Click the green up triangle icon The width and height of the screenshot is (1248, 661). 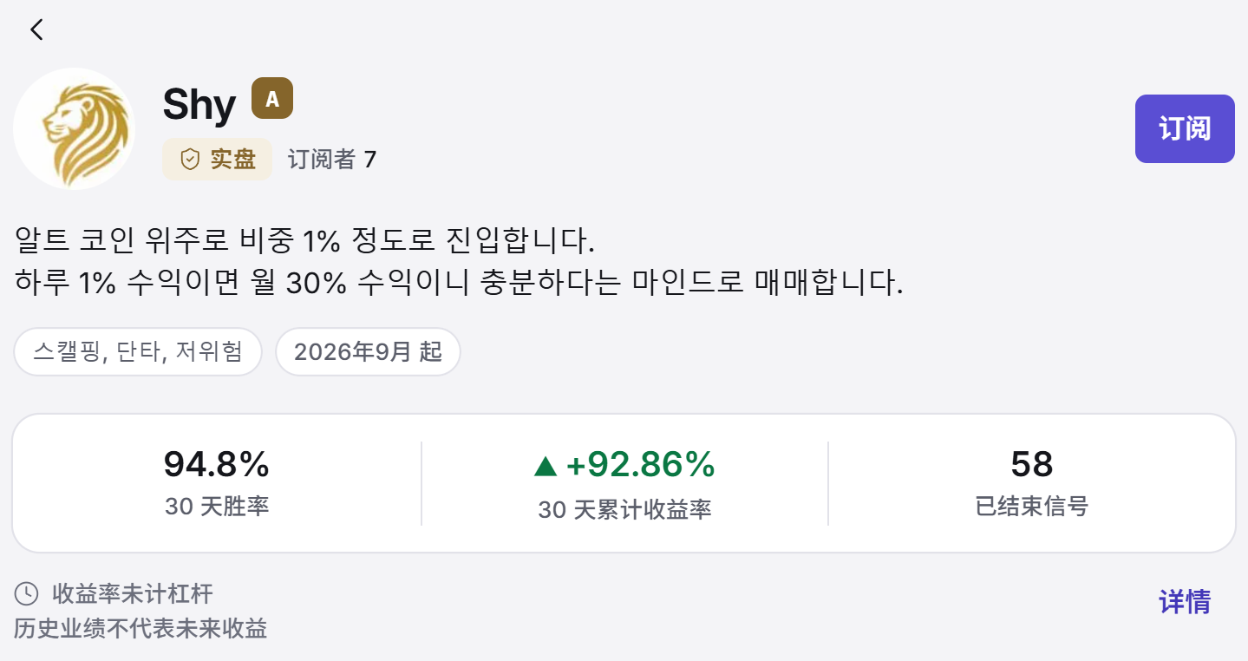(546, 467)
